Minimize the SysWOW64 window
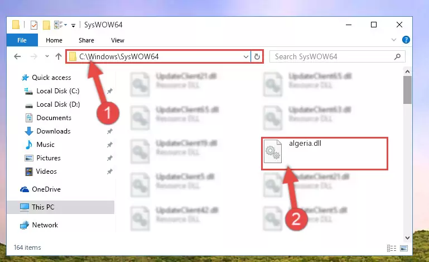Image resolution: width=429 pixels, height=262 pixels. [349, 25]
